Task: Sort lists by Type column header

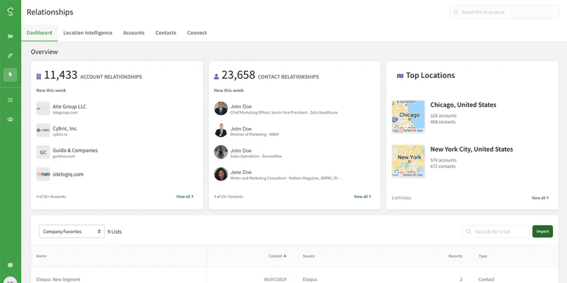Action: tap(483, 256)
